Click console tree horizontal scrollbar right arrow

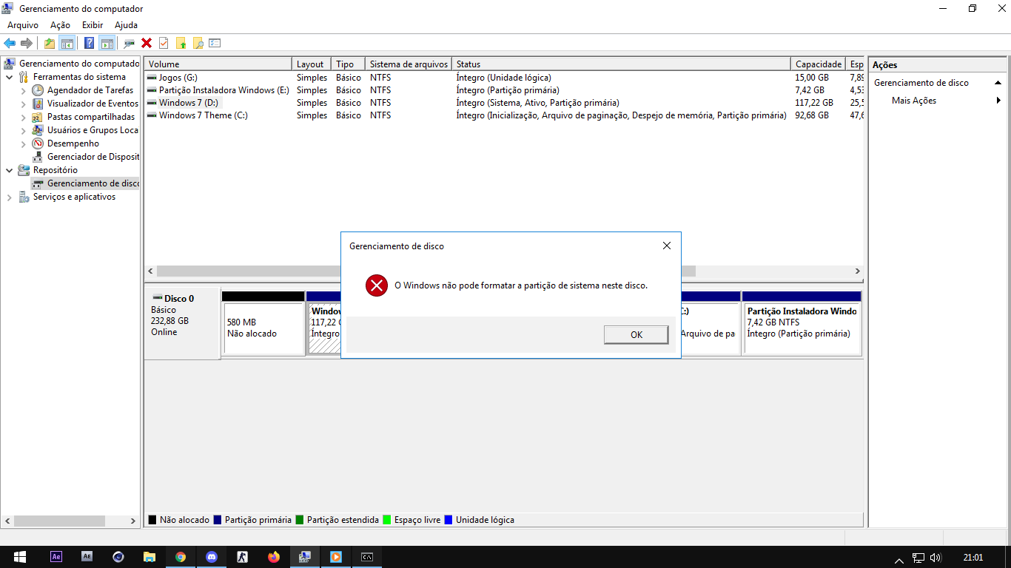pyautogui.click(x=133, y=521)
